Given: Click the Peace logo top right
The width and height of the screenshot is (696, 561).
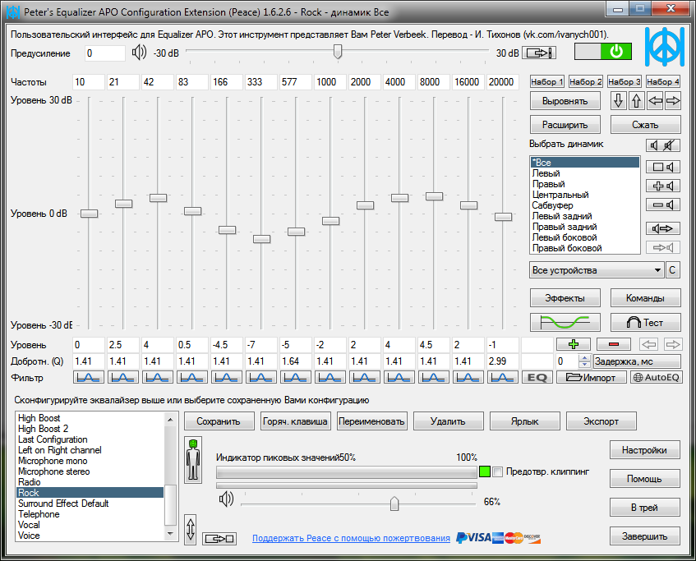Looking at the screenshot, I should point(664,47).
